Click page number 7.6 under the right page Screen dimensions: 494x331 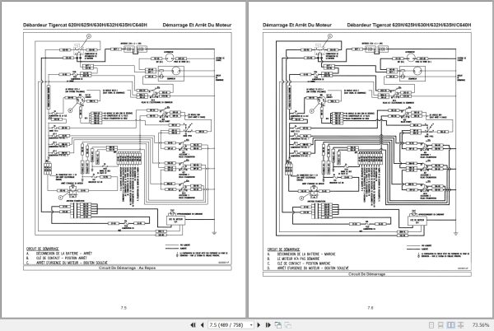point(370,308)
